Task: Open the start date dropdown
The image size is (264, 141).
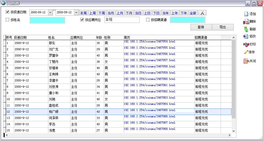Action: point(50,12)
